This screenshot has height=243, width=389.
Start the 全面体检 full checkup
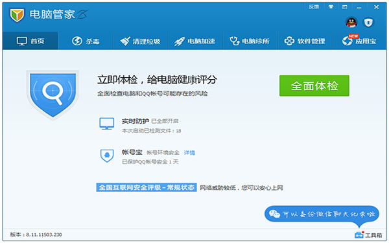click(x=314, y=86)
